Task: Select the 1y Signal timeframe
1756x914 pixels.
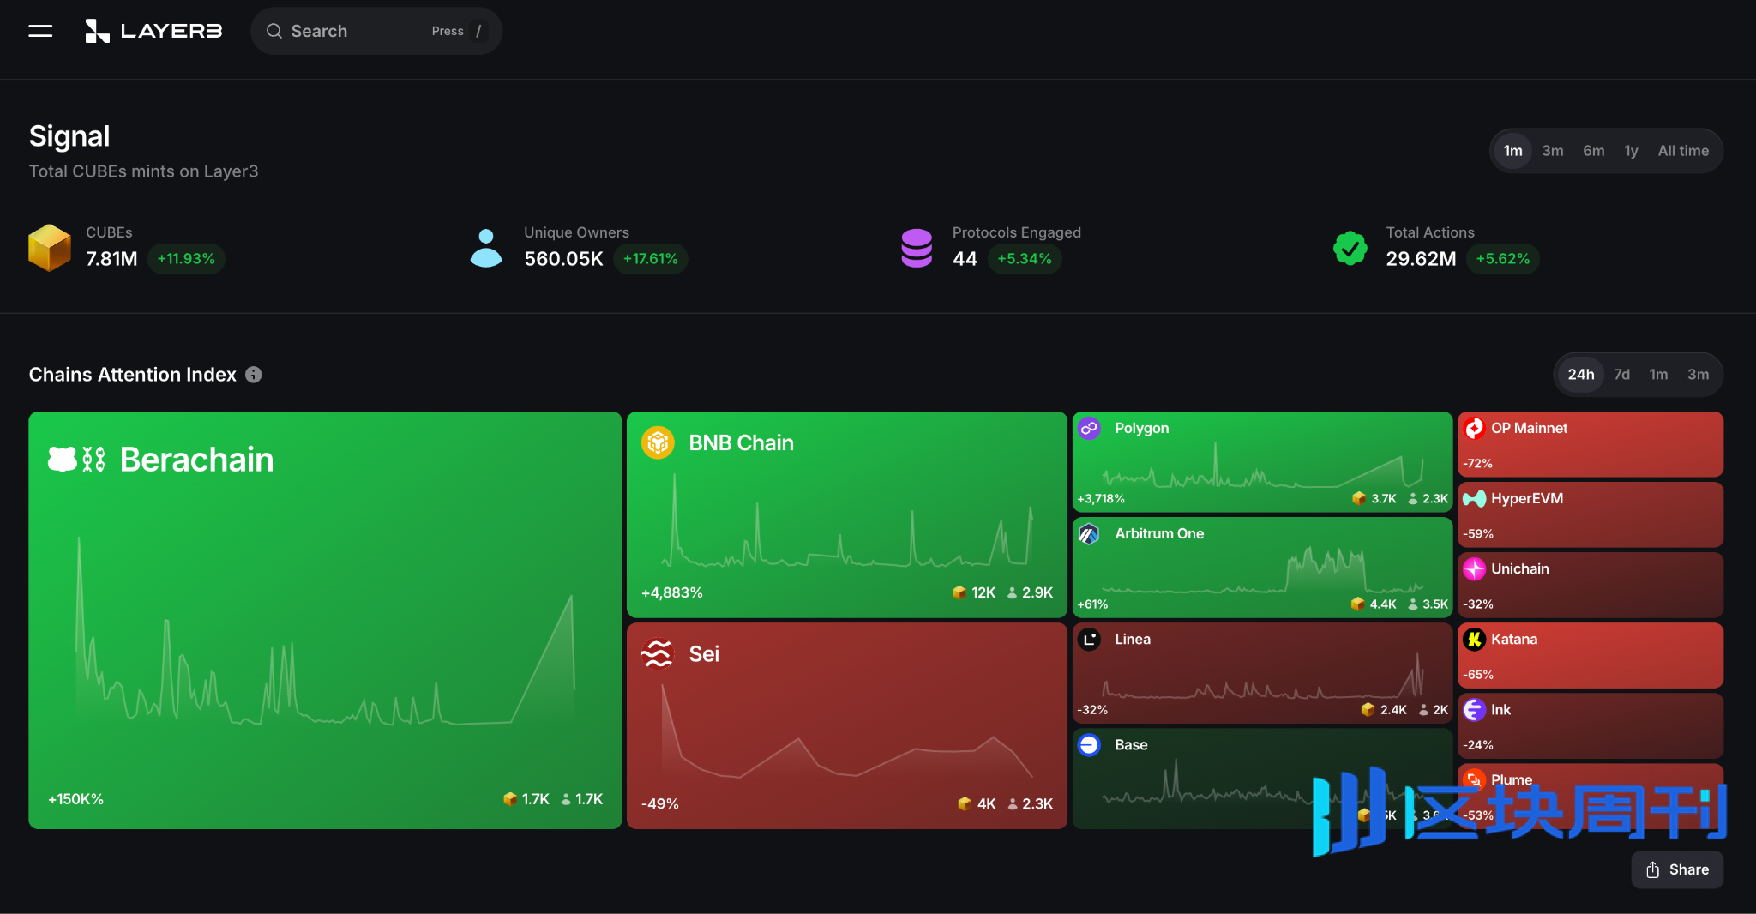Action: tap(1631, 151)
